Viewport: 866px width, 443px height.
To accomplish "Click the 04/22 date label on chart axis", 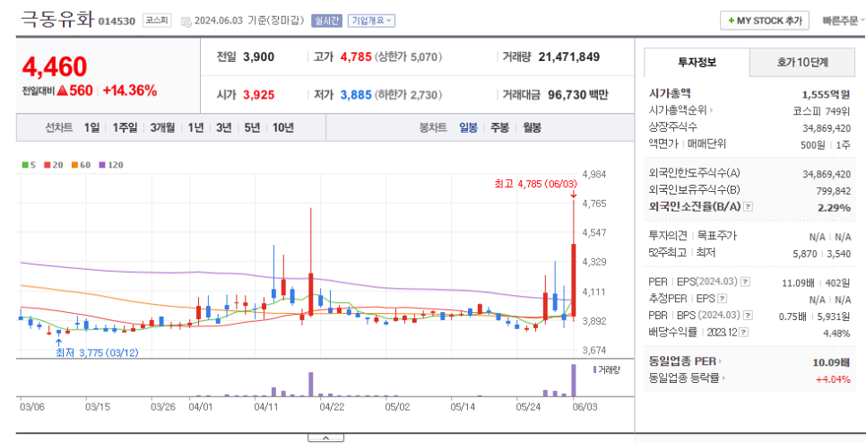I will point(332,407).
